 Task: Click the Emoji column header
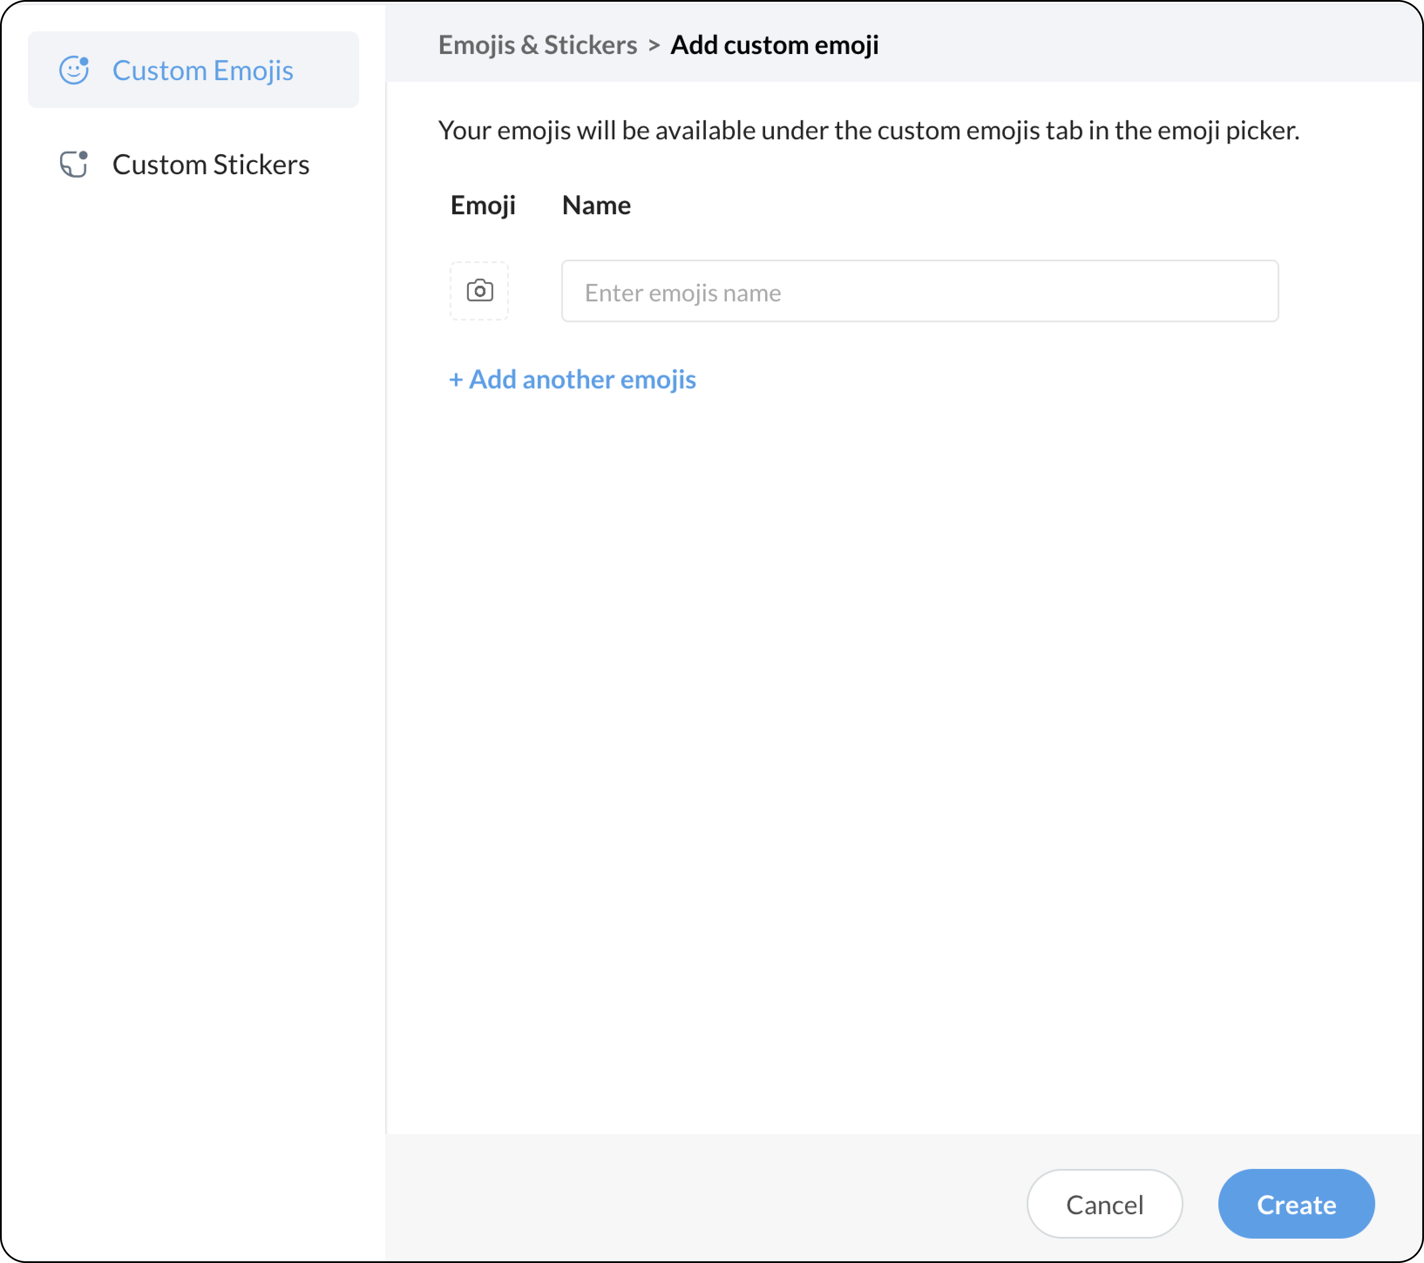coord(483,206)
